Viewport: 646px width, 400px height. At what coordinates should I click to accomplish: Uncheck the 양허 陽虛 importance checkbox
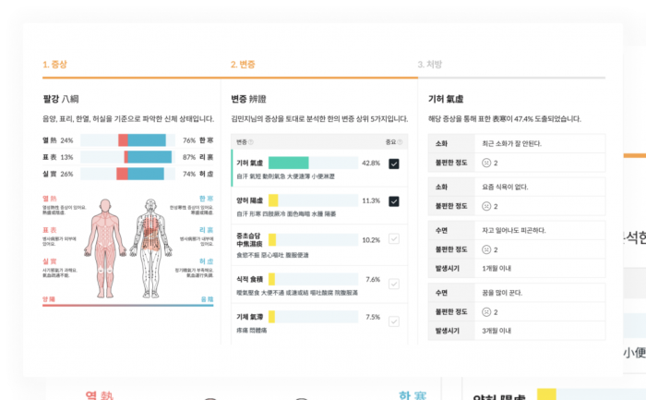click(x=394, y=200)
